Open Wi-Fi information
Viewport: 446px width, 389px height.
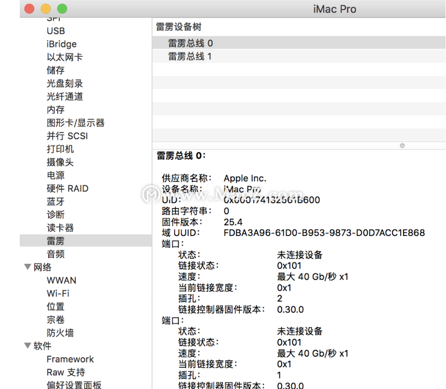point(58,294)
